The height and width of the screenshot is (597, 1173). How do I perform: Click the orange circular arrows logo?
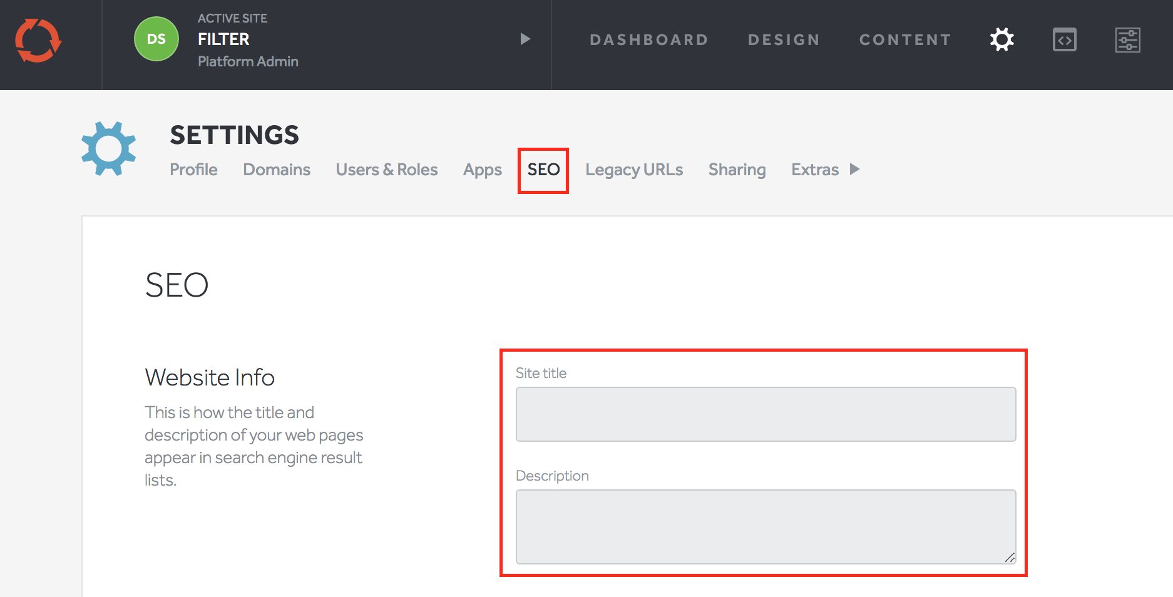point(38,41)
